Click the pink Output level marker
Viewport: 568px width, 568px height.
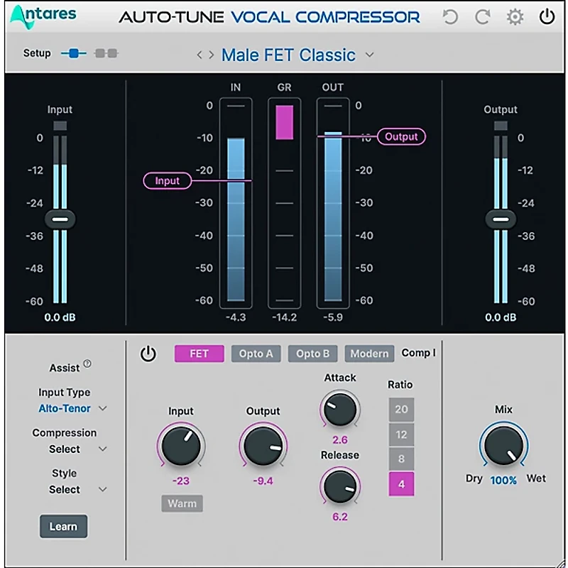pyautogui.click(x=401, y=136)
